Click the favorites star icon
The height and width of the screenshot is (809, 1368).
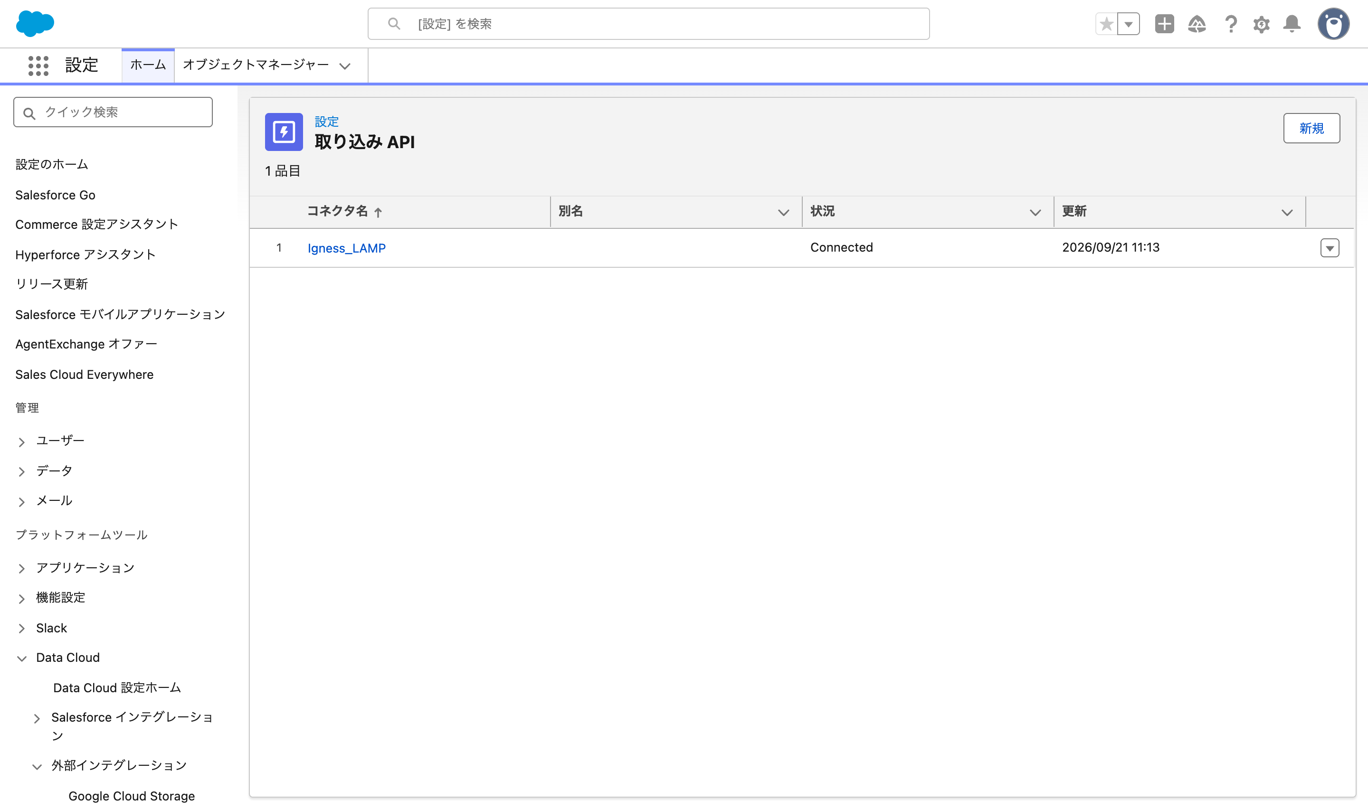click(x=1106, y=24)
